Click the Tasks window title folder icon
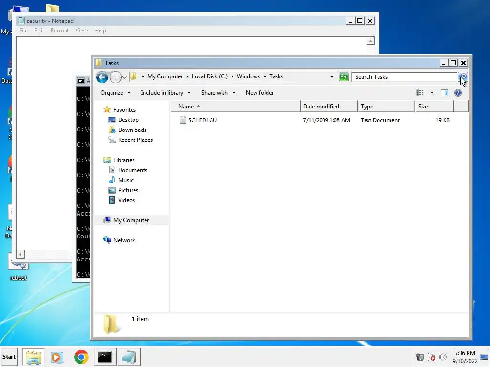The height and width of the screenshot is (367, 490). pos(99,63)
